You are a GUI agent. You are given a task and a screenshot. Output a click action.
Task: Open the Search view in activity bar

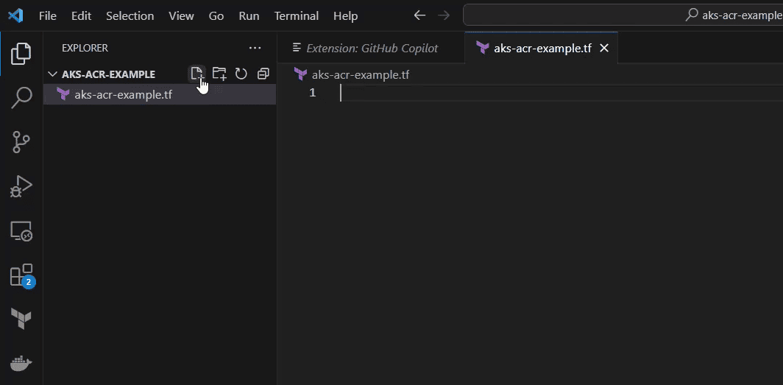tap(21, 97)
